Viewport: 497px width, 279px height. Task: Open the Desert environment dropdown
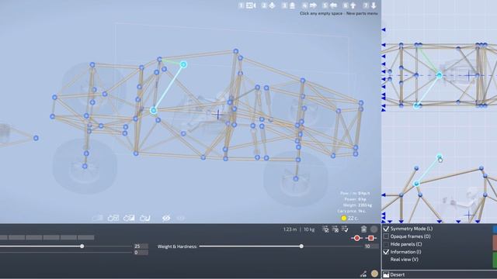coord(440,274)
